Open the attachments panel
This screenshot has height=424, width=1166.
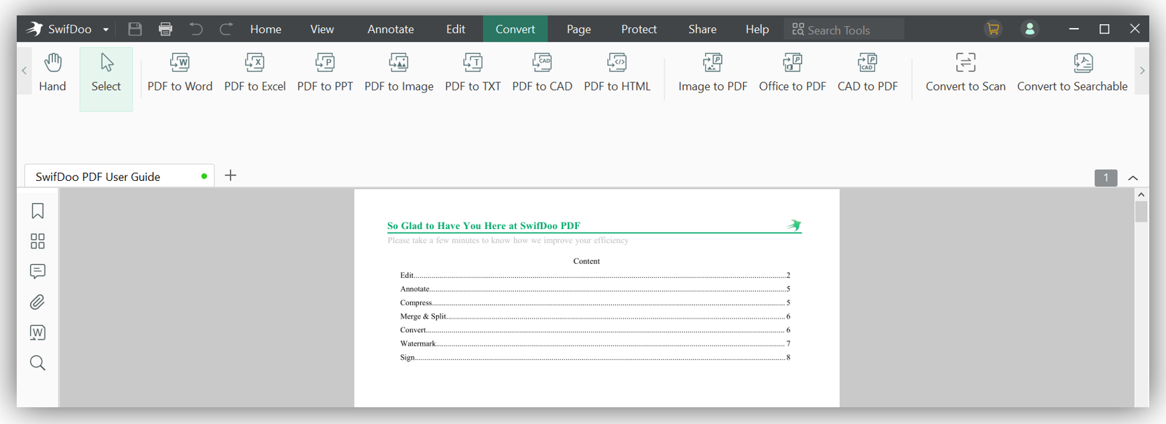38,302
